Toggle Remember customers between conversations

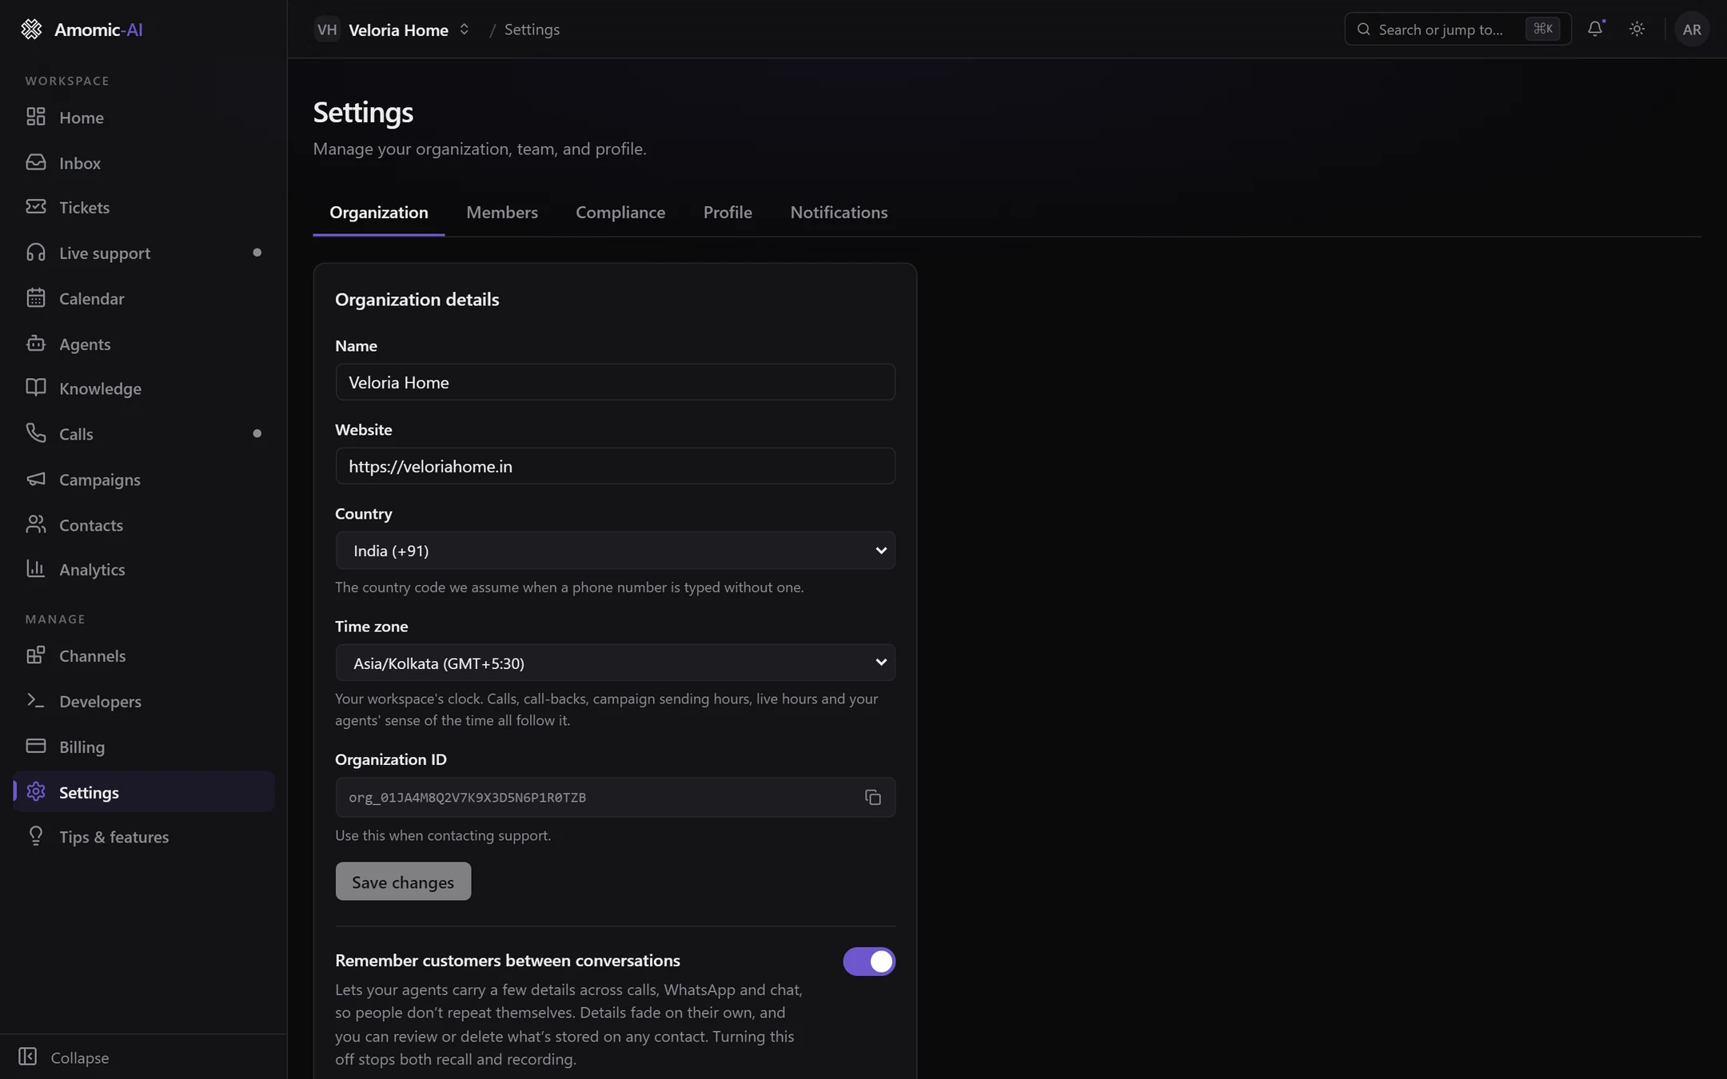[869, 962]
